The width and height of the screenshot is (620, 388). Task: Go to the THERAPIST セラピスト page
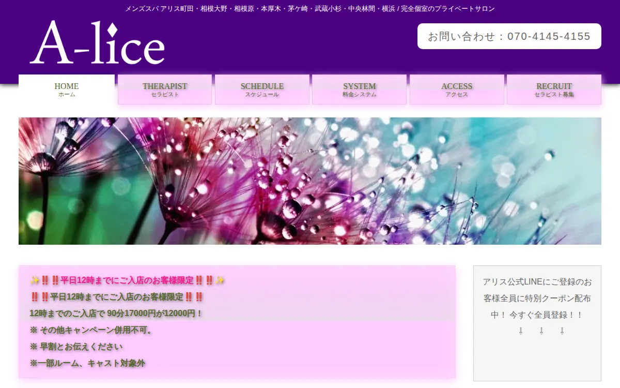(x=165, y=89)
